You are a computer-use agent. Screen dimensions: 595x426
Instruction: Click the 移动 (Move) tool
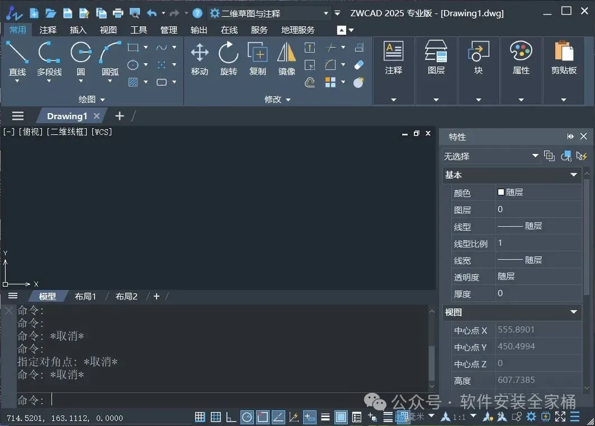pos(200,59)
